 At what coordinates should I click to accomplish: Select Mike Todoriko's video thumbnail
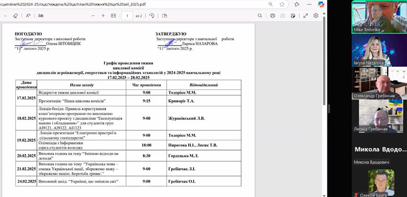[x=379, y=17]
